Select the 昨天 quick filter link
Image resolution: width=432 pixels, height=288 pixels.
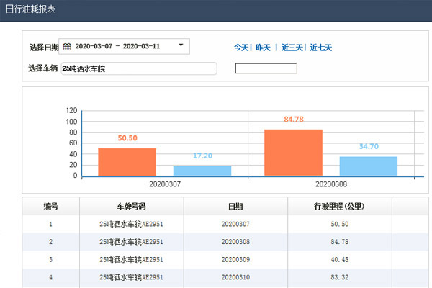coord(263,48)
